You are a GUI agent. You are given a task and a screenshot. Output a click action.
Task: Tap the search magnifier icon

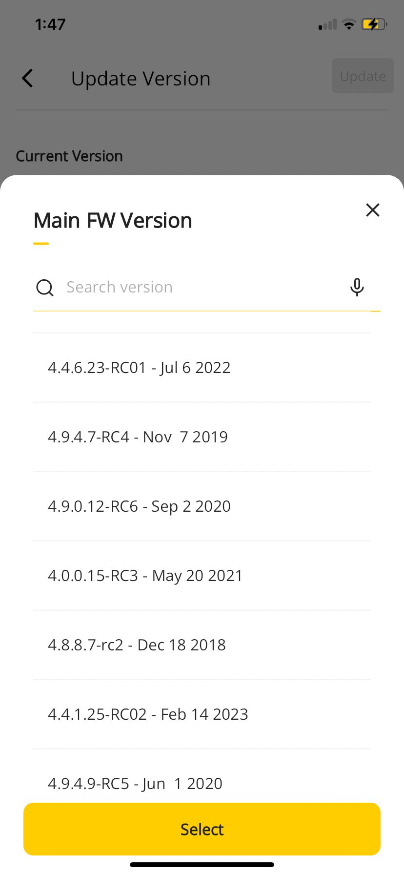[45, 288]
